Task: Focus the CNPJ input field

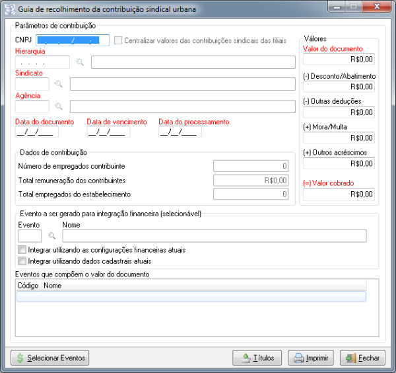Action: click(x=72, y=40)
